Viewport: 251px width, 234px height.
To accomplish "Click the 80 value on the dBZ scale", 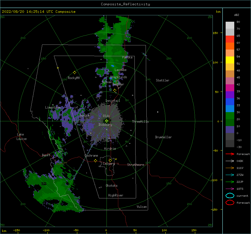I will tap(238, 22).
